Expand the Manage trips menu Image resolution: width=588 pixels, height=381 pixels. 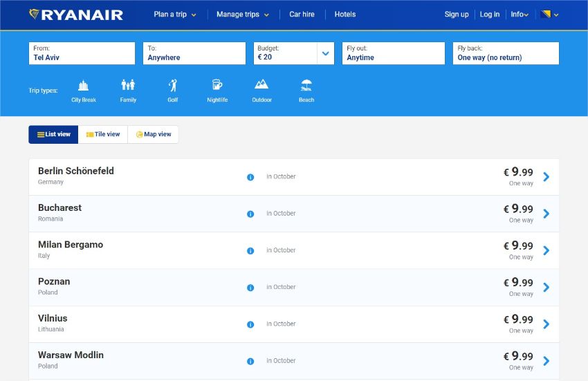pos(243,15)
